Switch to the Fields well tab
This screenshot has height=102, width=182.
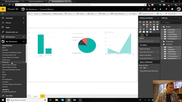click(142, 35)
